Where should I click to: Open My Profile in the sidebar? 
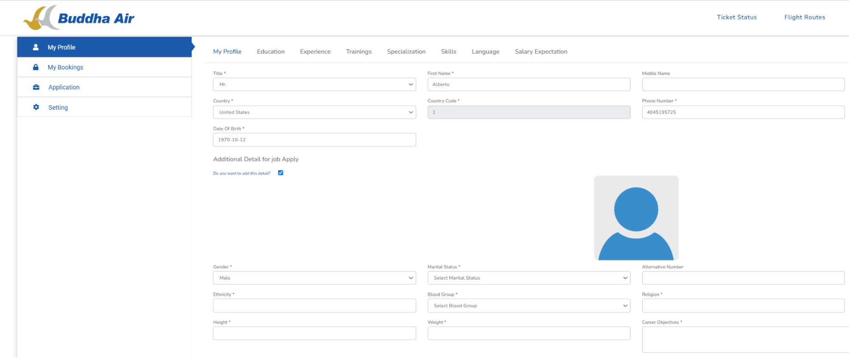(x=104, y=47)
